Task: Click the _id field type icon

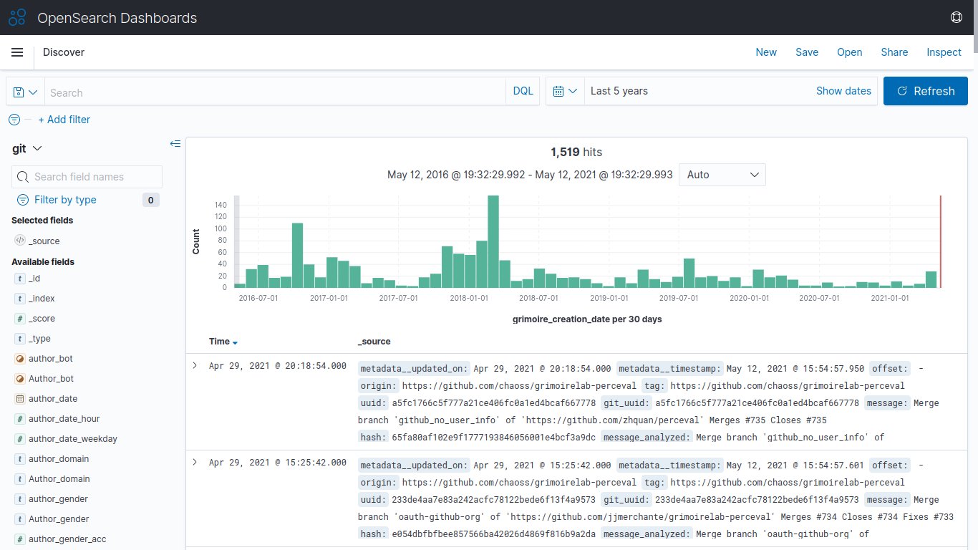Action: [x=20, y=279]
